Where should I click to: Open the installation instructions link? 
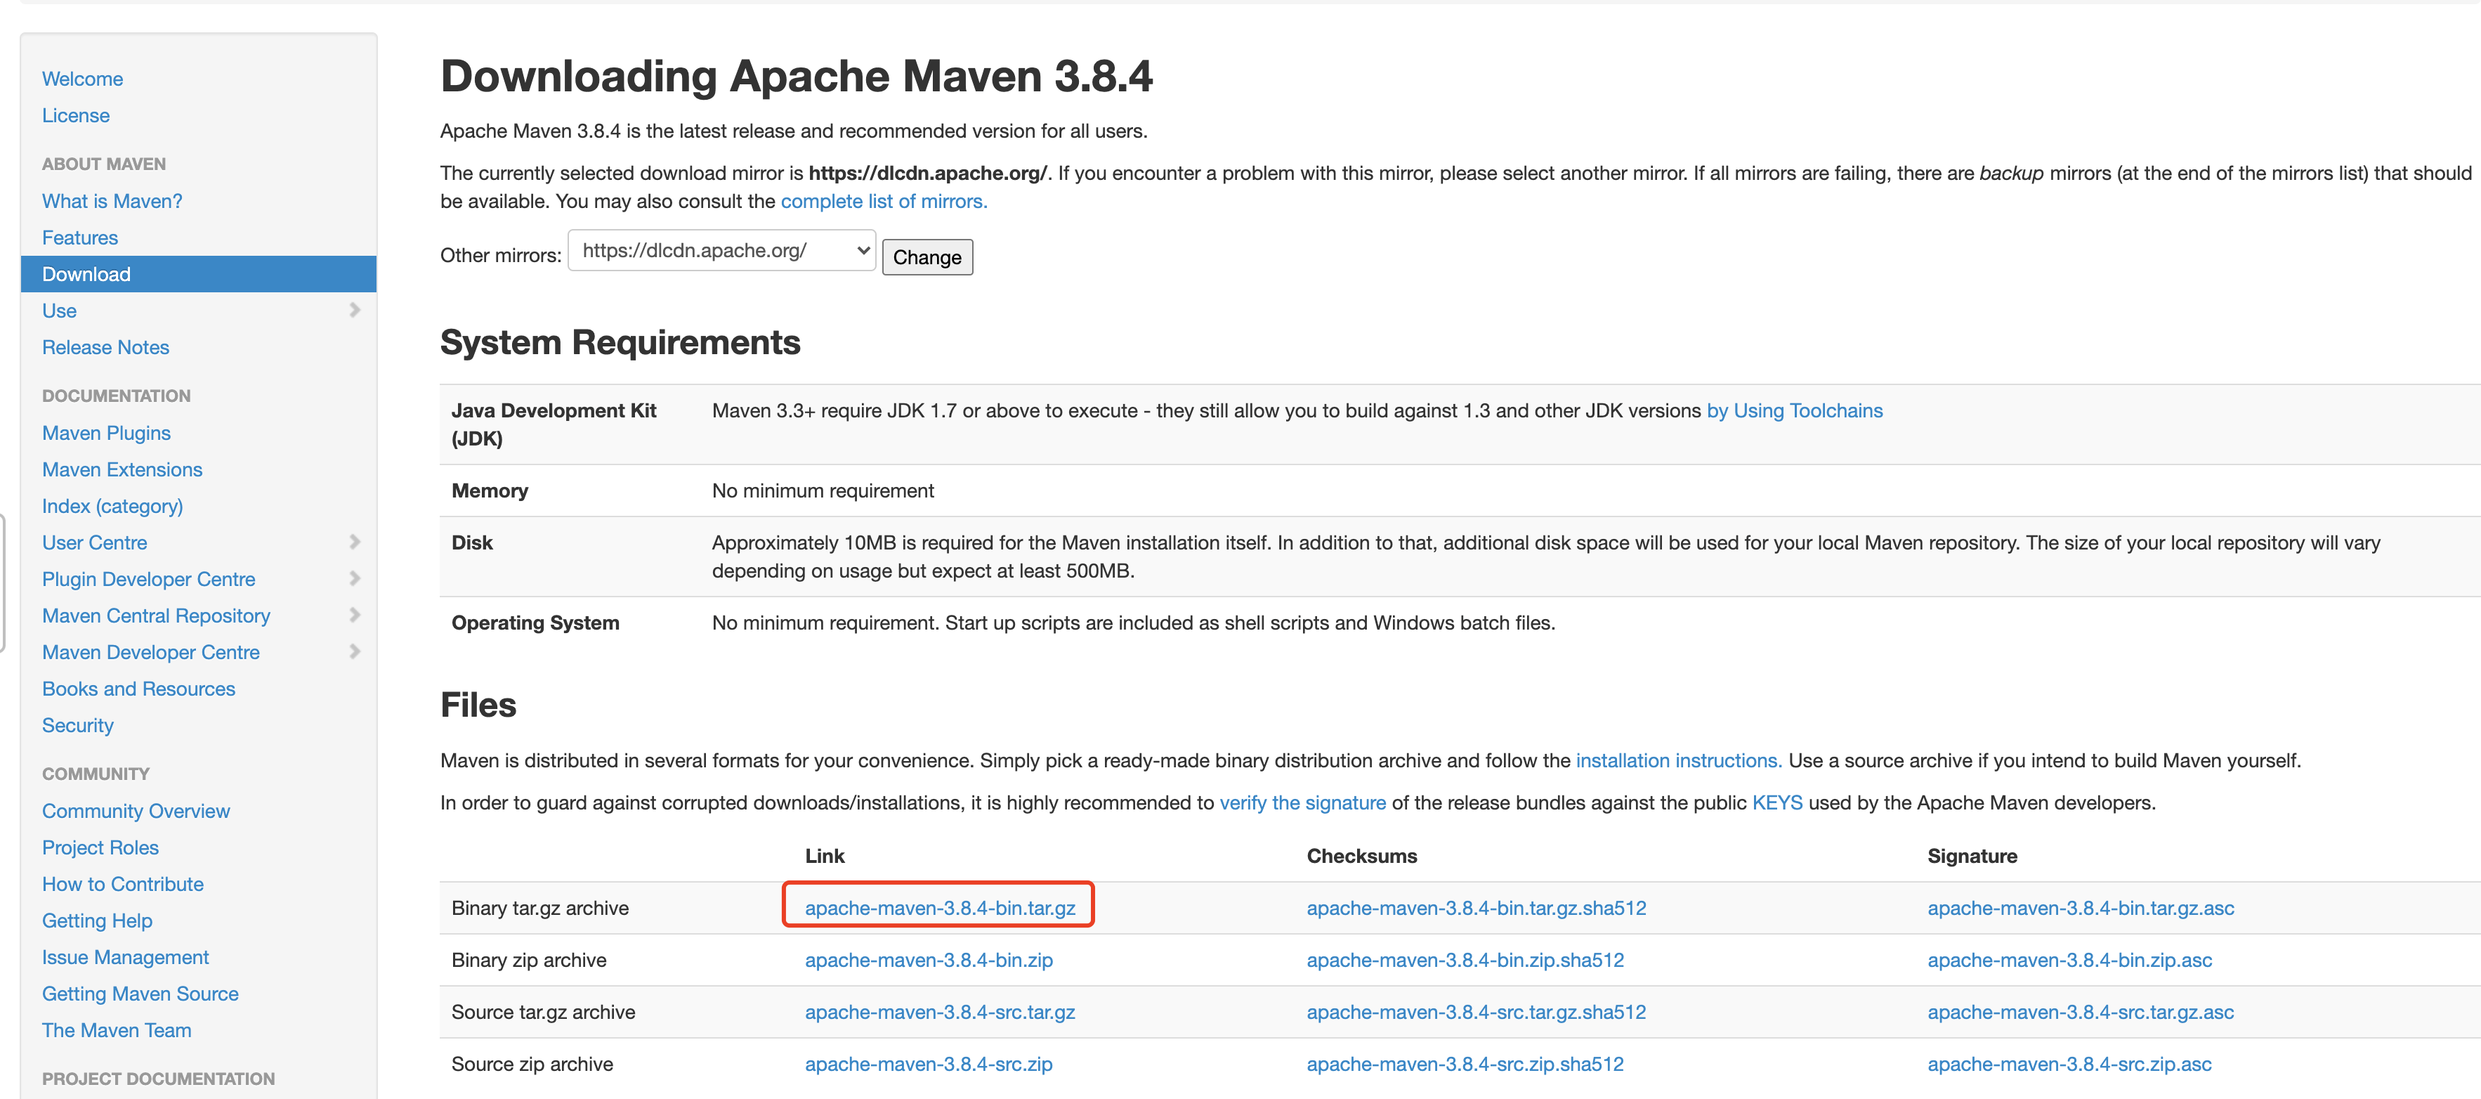pyautogui.click(x=1677, y=761)
